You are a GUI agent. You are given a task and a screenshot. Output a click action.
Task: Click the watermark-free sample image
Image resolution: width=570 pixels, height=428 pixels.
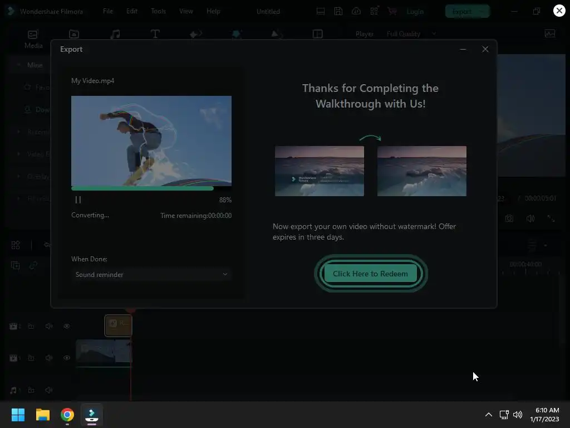click(x=422, y=171)
